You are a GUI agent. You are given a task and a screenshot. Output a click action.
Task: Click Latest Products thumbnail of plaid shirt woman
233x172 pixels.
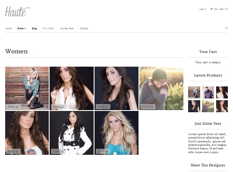point(194,92)
